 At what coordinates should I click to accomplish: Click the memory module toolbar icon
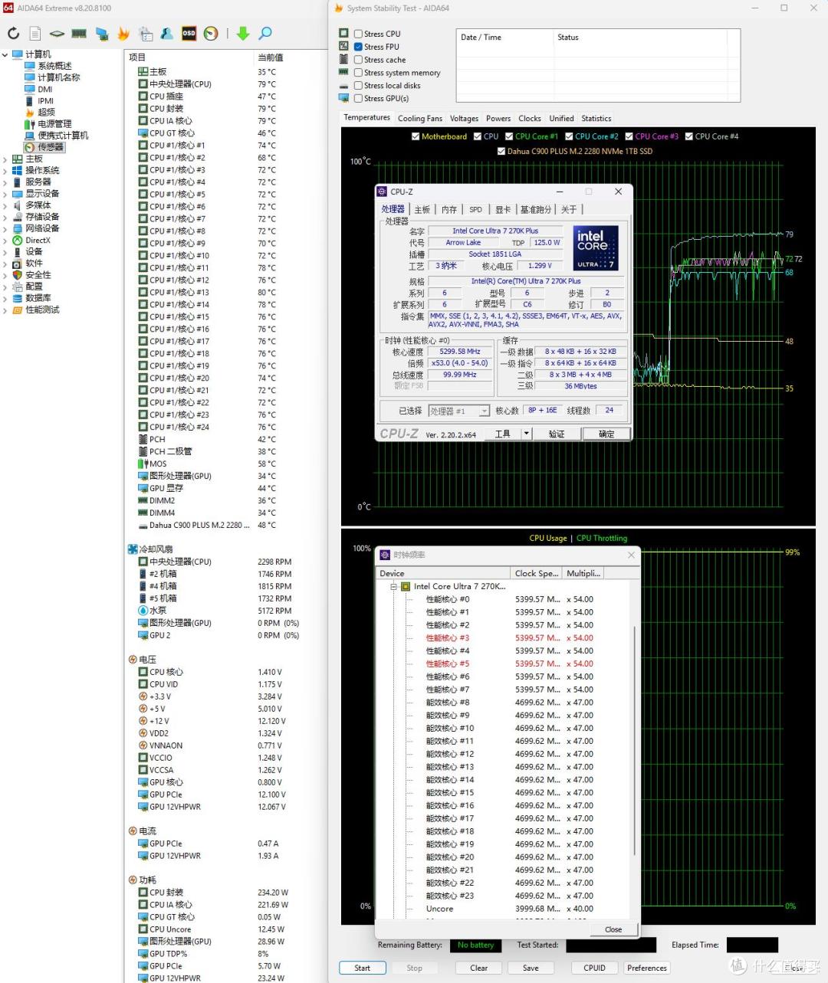(79, 34)
